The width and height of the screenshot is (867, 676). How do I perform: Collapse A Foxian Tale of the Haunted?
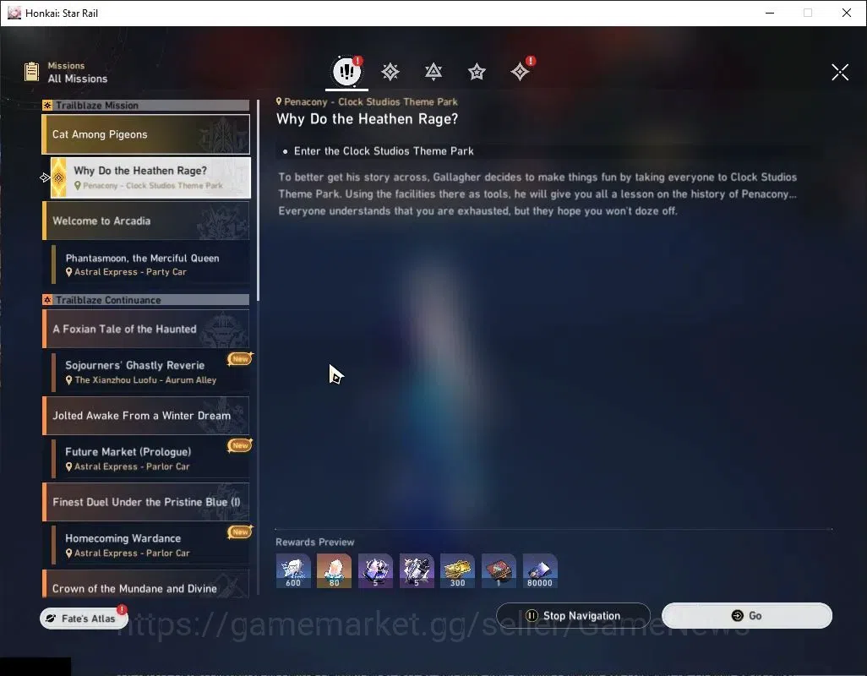coord(146,329)
